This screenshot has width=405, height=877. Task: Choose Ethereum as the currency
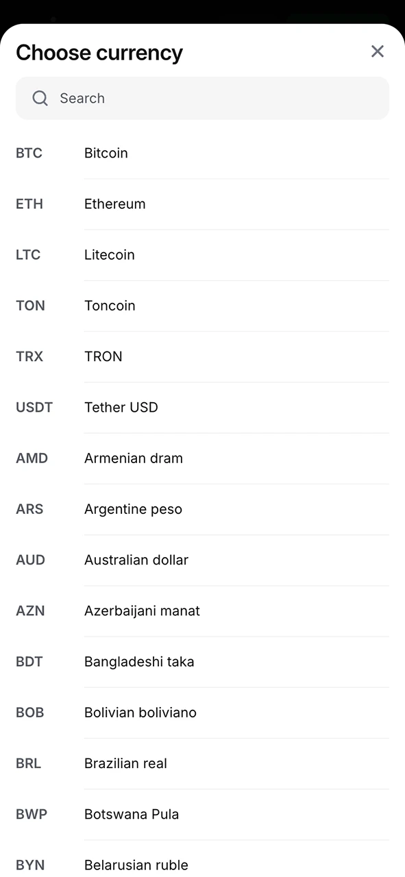[202, 204]
